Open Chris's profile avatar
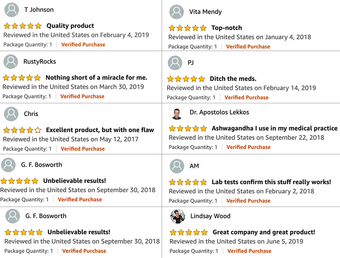This screenshot has height=258, width=340. [11, 114]
